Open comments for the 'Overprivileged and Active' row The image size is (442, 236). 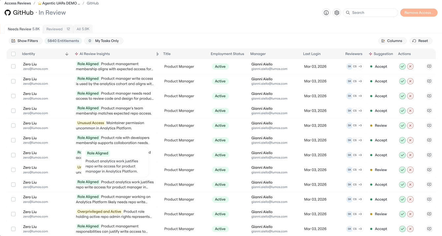pyautogui.click(x=429, y=214)
